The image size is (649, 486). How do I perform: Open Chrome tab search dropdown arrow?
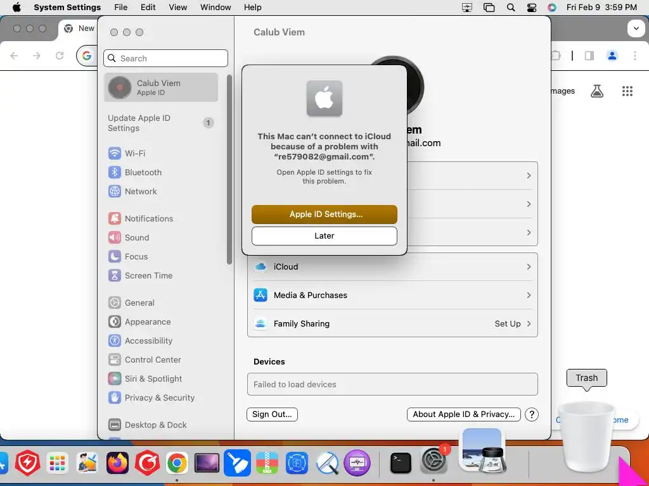click(x=636, y=28)
